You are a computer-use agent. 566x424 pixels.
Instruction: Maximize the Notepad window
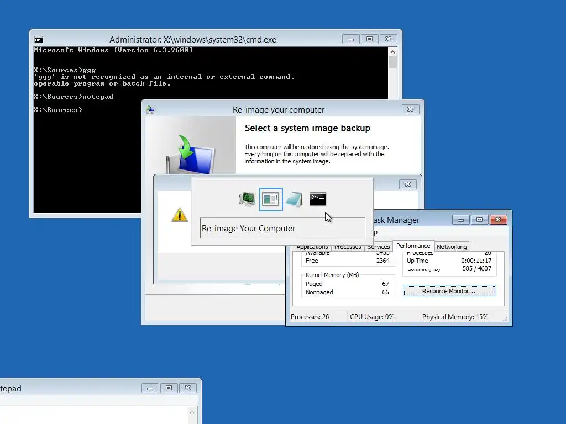click(169, 388)
